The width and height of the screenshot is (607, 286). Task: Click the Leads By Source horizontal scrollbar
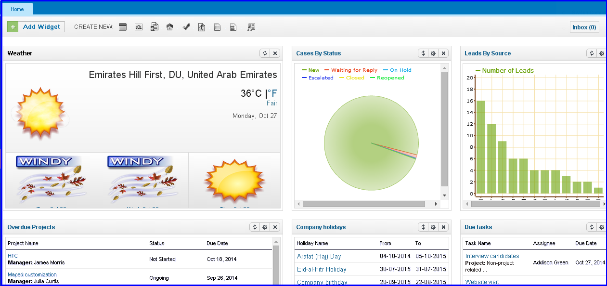(x=536, y=204)
